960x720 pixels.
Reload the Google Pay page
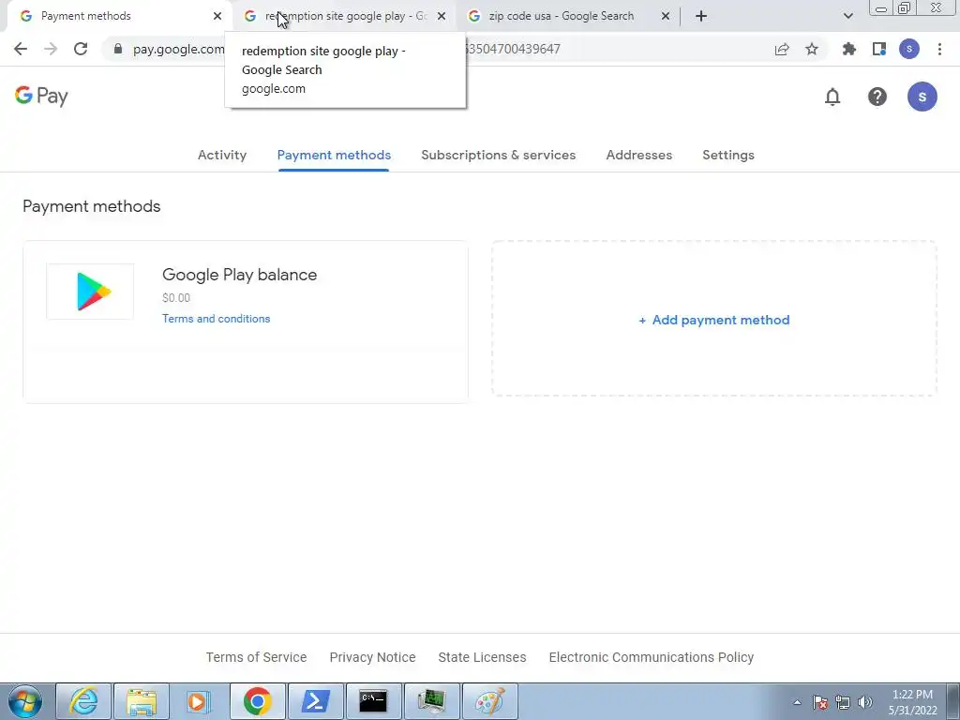[x=81, y=49]
